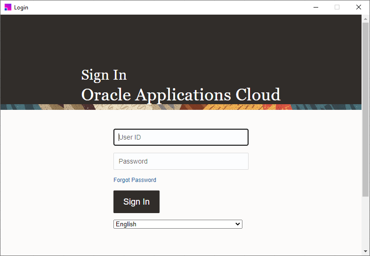Image resolution: width=370 pixels, height=256 pixels.
Task: Close the Login window
Action: tap(359, 7)
